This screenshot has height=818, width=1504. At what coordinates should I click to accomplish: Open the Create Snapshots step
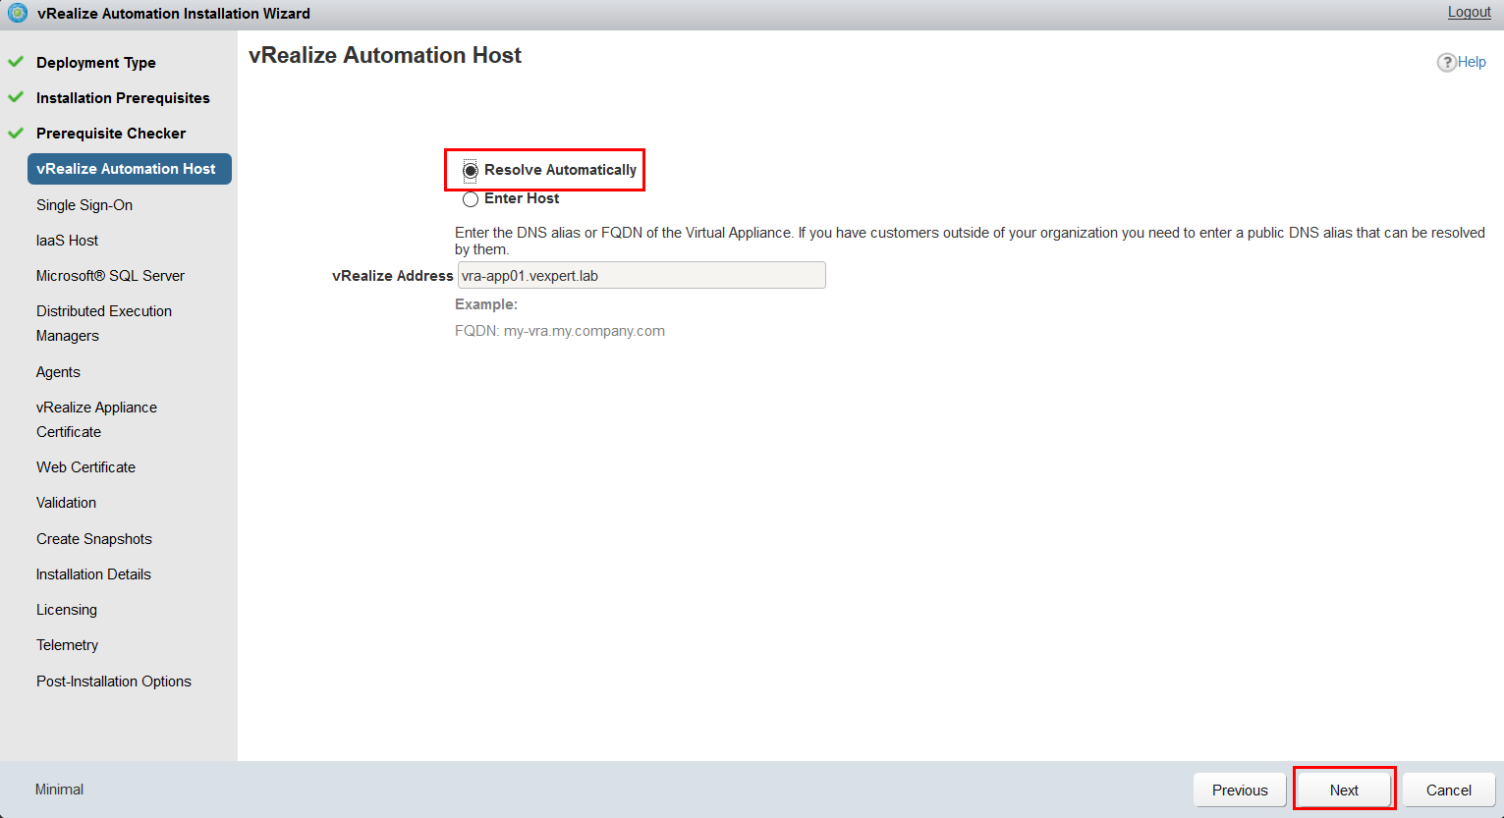(x=94, y=539)
